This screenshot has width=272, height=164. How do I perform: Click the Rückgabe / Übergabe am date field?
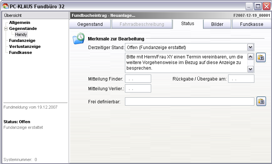point(241,79)
